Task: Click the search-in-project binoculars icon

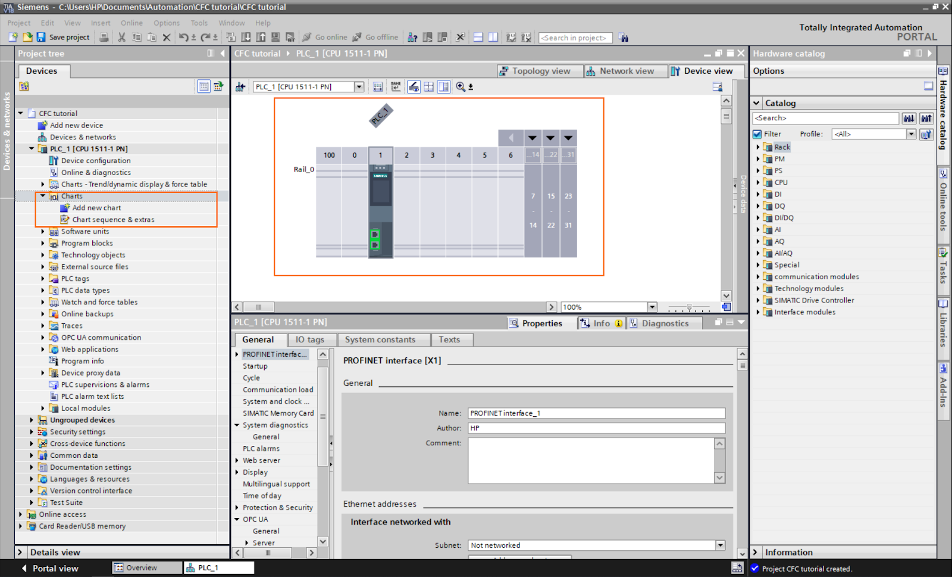Action: tap(623, 37)
